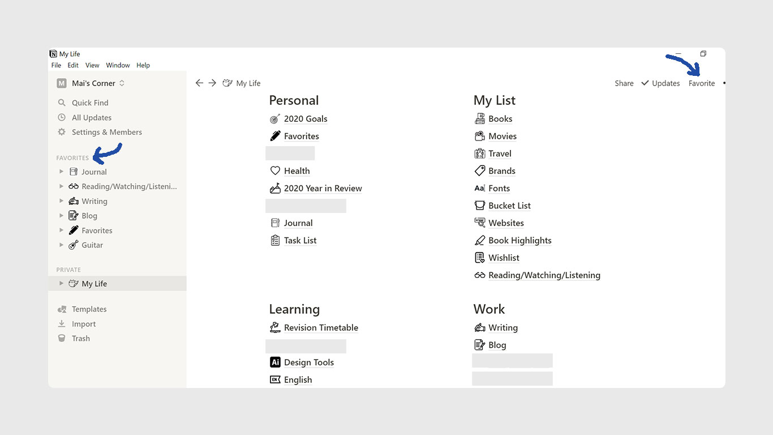Open Quick Find search in sidebar
This screenshot has width=773, height=435.
pyautogui.click(x=89, y=103)
